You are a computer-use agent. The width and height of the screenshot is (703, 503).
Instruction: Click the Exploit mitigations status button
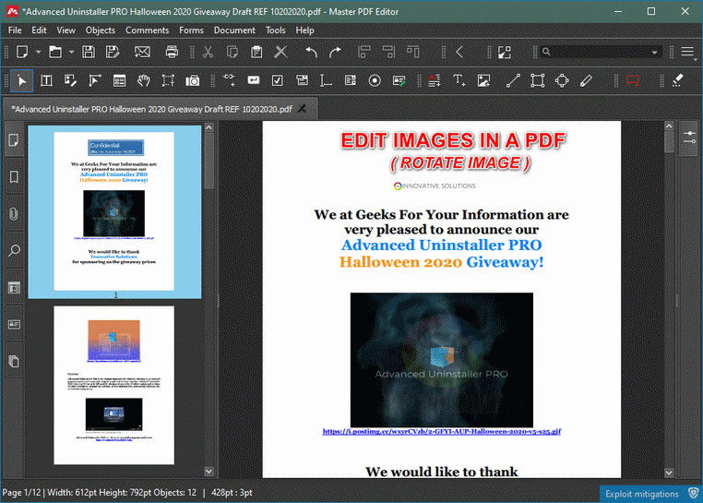coord(650,494)
